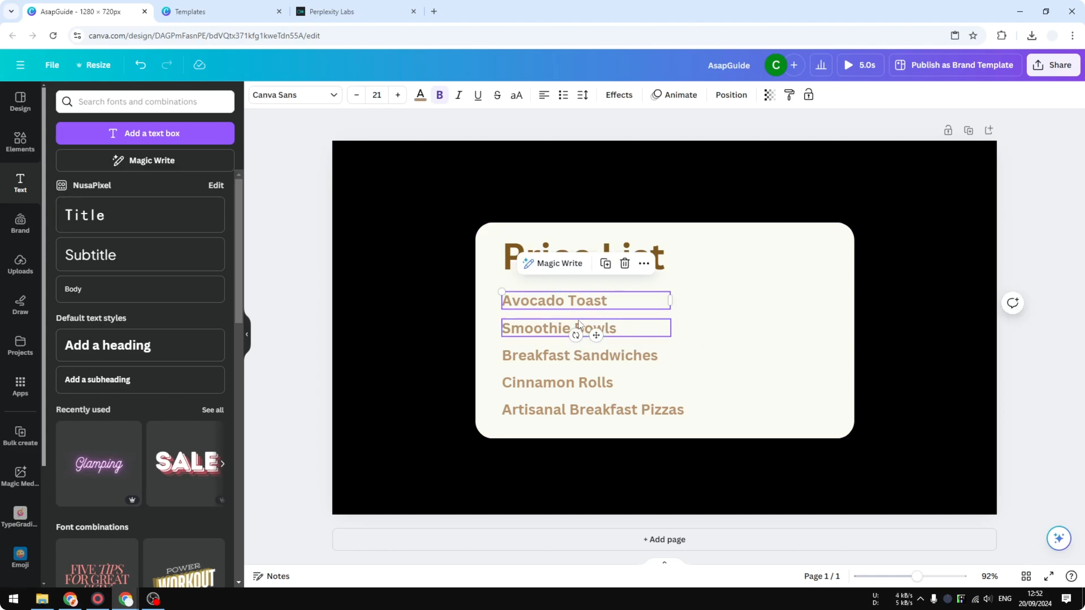Viewport: 1085px width, 610px height.
Task: Open the Design panel in sidebar
Action: click(20, 101)
